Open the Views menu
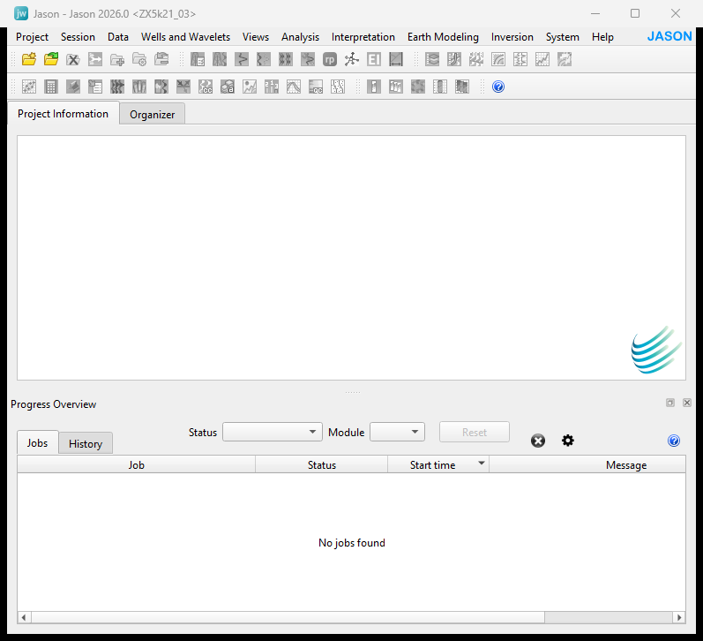This screenshot has width=703, height=641. (x=256, y=37)
